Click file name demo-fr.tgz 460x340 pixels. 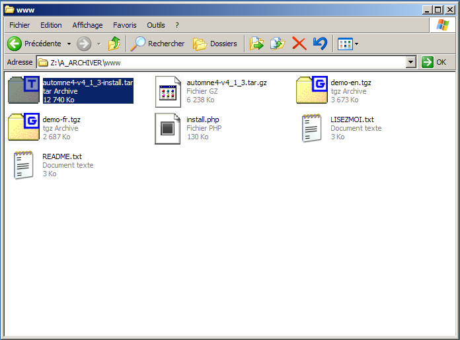tap(61, 119)
